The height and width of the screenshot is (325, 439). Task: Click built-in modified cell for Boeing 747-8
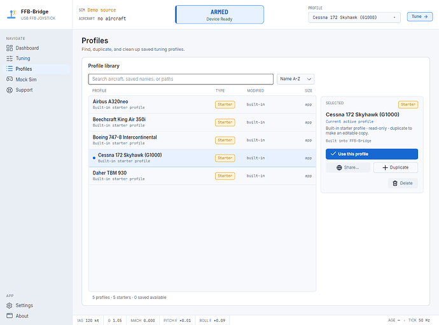256,141
